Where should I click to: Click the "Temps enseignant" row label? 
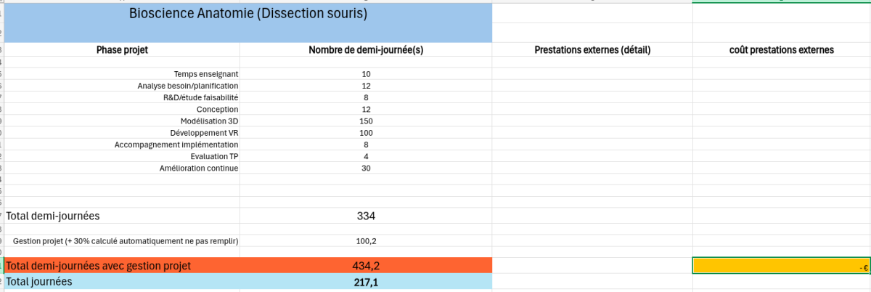point(206,74)
